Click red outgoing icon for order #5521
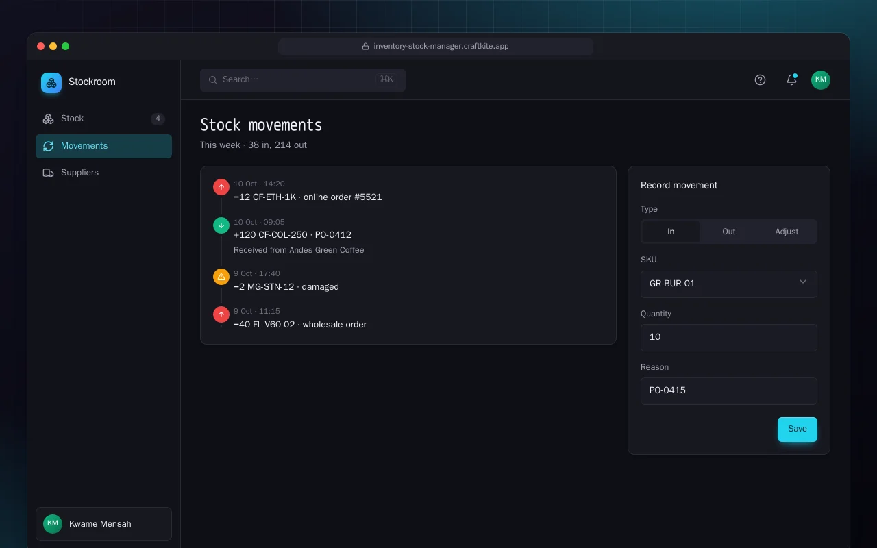Viewport: 877px width, 548px height. click(x=221, y=187)
